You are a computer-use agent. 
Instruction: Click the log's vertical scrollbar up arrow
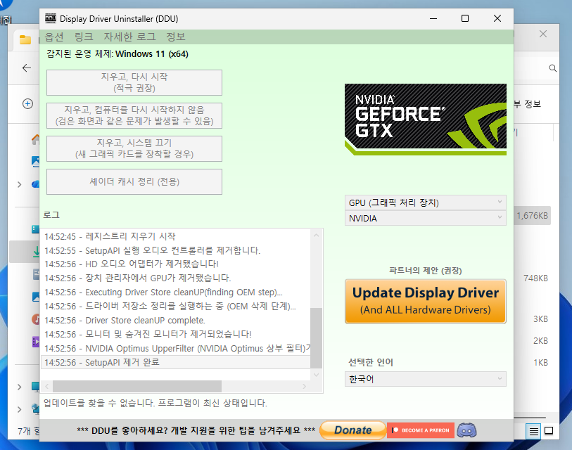click(x=316, y=236)
